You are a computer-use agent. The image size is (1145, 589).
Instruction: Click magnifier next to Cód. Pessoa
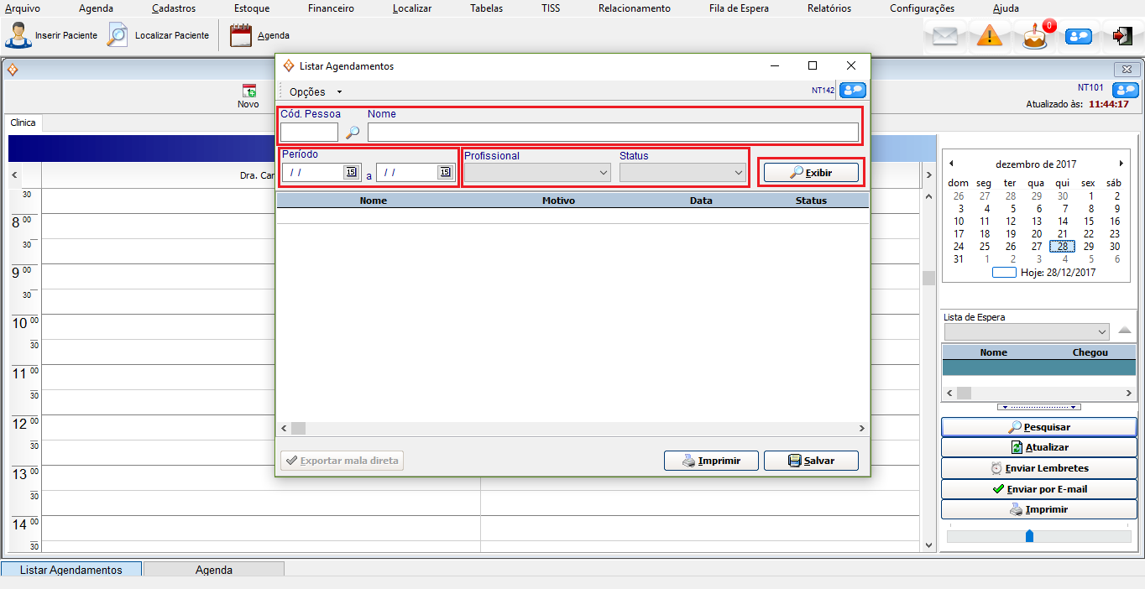[353, 133]
